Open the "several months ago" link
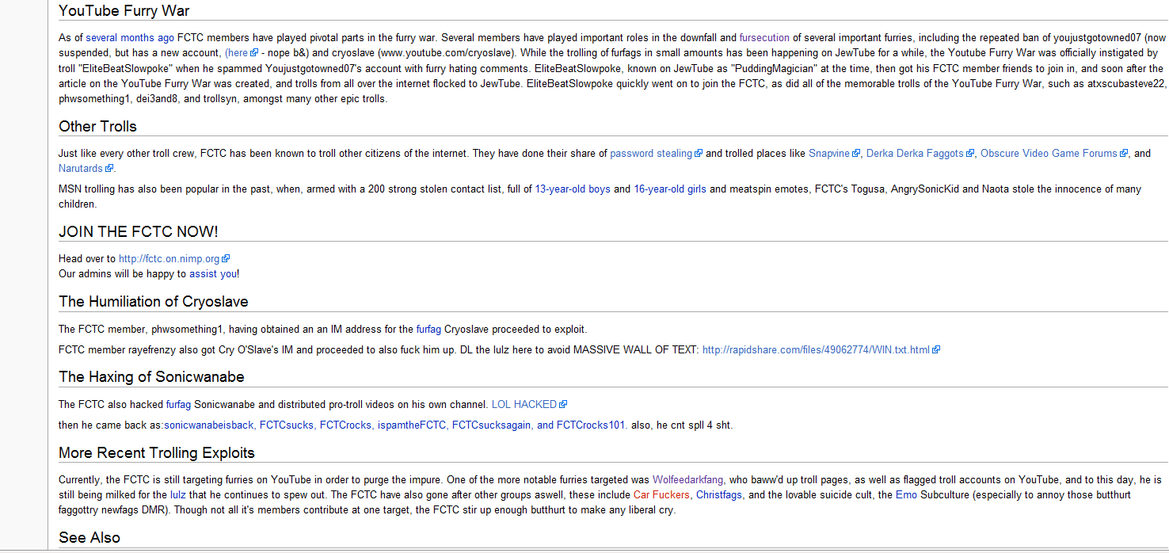The height and width of the screenshot is (553, 1169). (x=130, y=37)
